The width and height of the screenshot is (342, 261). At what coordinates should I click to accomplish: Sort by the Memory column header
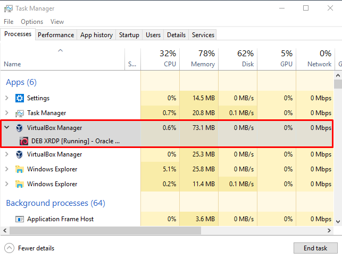tap(199, 59)
